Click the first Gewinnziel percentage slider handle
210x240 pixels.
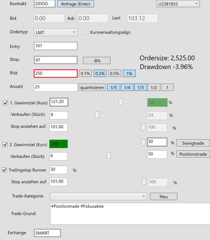coord(120,101)
